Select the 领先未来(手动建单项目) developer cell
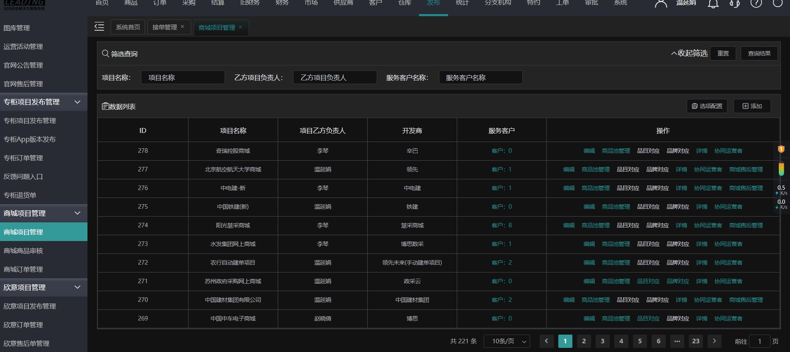790x352 pixels. [412, 263]
